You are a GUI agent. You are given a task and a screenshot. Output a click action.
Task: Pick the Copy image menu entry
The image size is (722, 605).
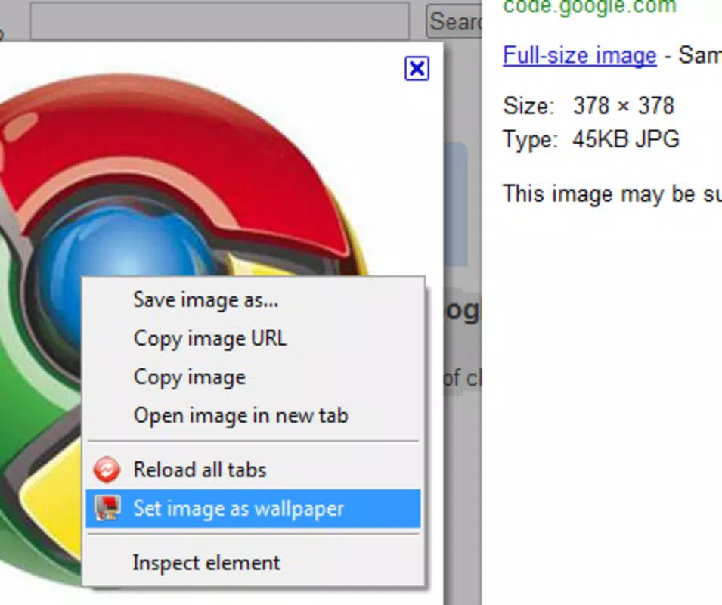(253, 377)
